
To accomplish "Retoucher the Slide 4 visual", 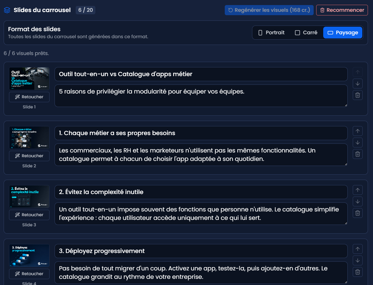I will click(29, 274).
